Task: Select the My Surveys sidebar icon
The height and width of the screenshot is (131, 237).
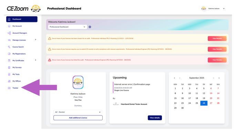Action: pos(9,67)
